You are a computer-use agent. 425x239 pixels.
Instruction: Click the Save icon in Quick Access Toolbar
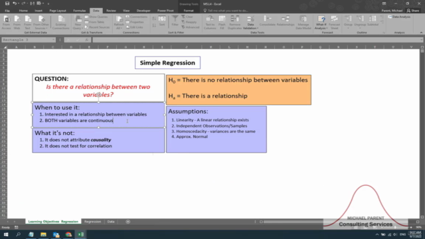point(7,3)
